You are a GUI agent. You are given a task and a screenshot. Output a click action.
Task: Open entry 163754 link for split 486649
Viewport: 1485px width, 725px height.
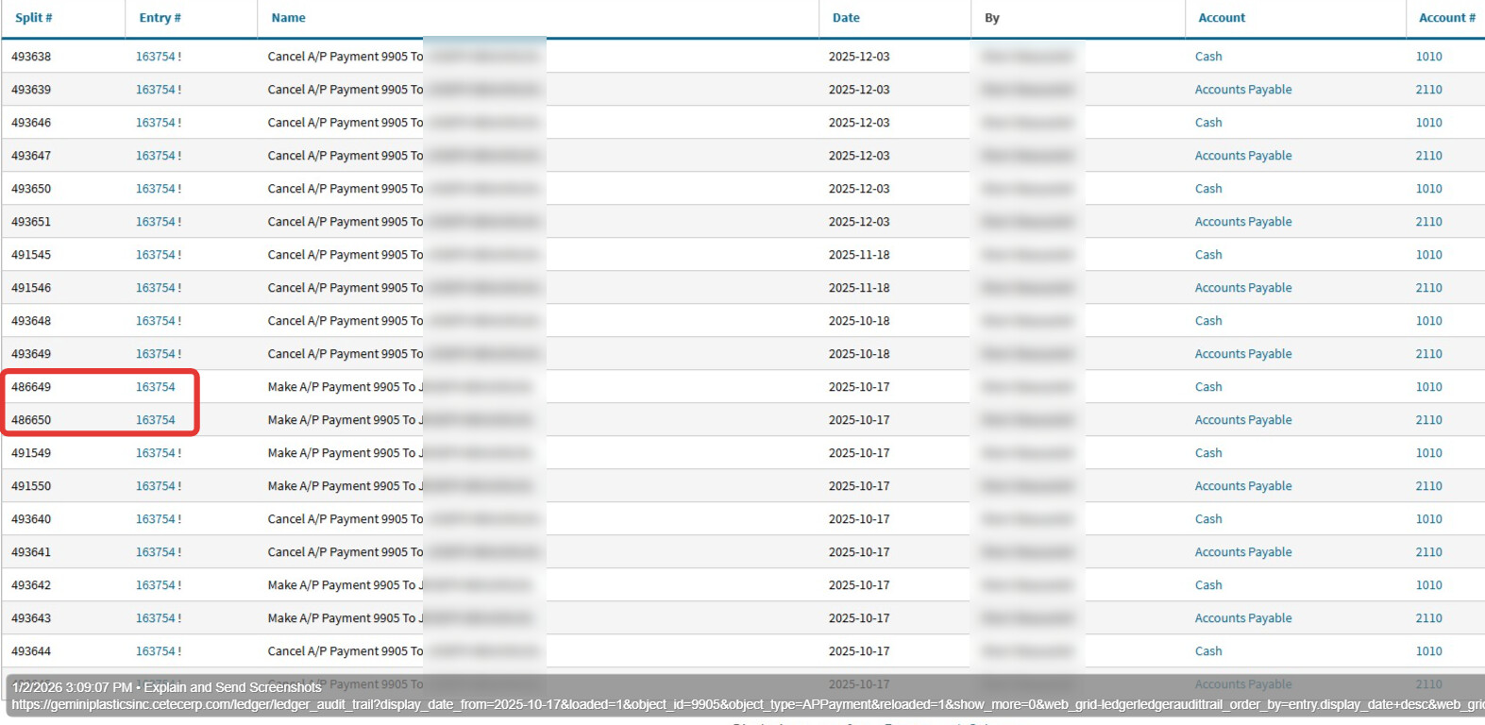[155, 387]
